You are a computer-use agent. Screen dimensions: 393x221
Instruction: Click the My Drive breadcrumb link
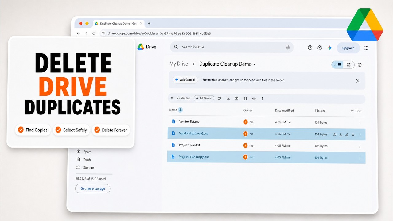[x=179, y=64]
